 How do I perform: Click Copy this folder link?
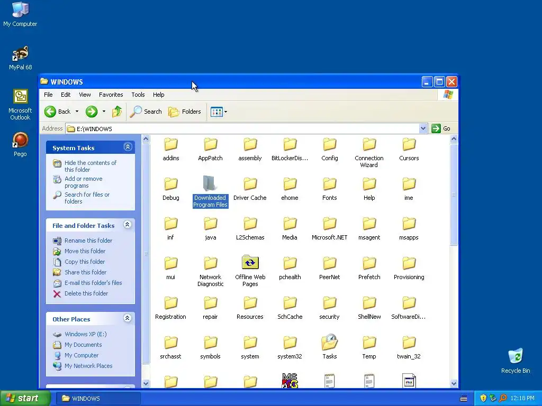pyautogui.click(x=85, y=262)
